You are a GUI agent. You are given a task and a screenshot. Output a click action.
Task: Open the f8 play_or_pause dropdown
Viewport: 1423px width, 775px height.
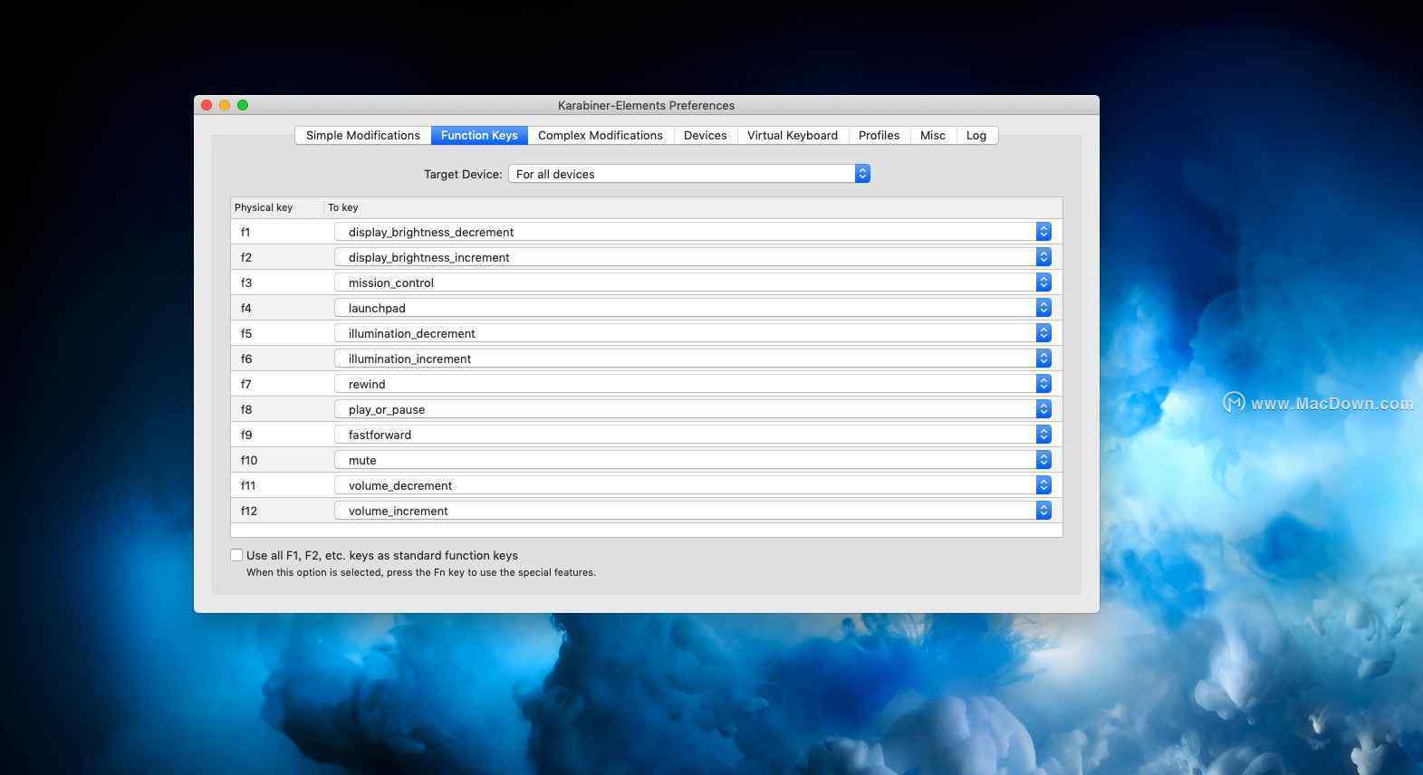tap(693, 409)
